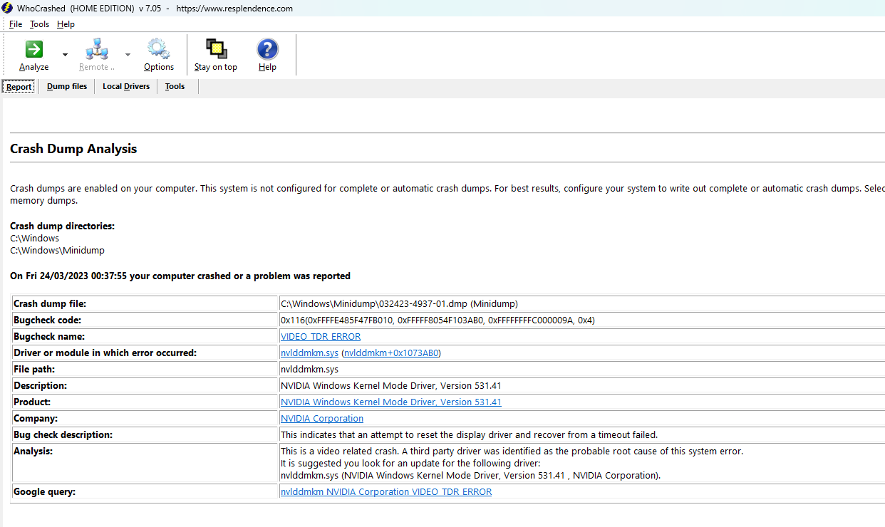Image resolution: width=885 pixels, height=527 pixels.
Task: Open the File menu
Action: 16,24
